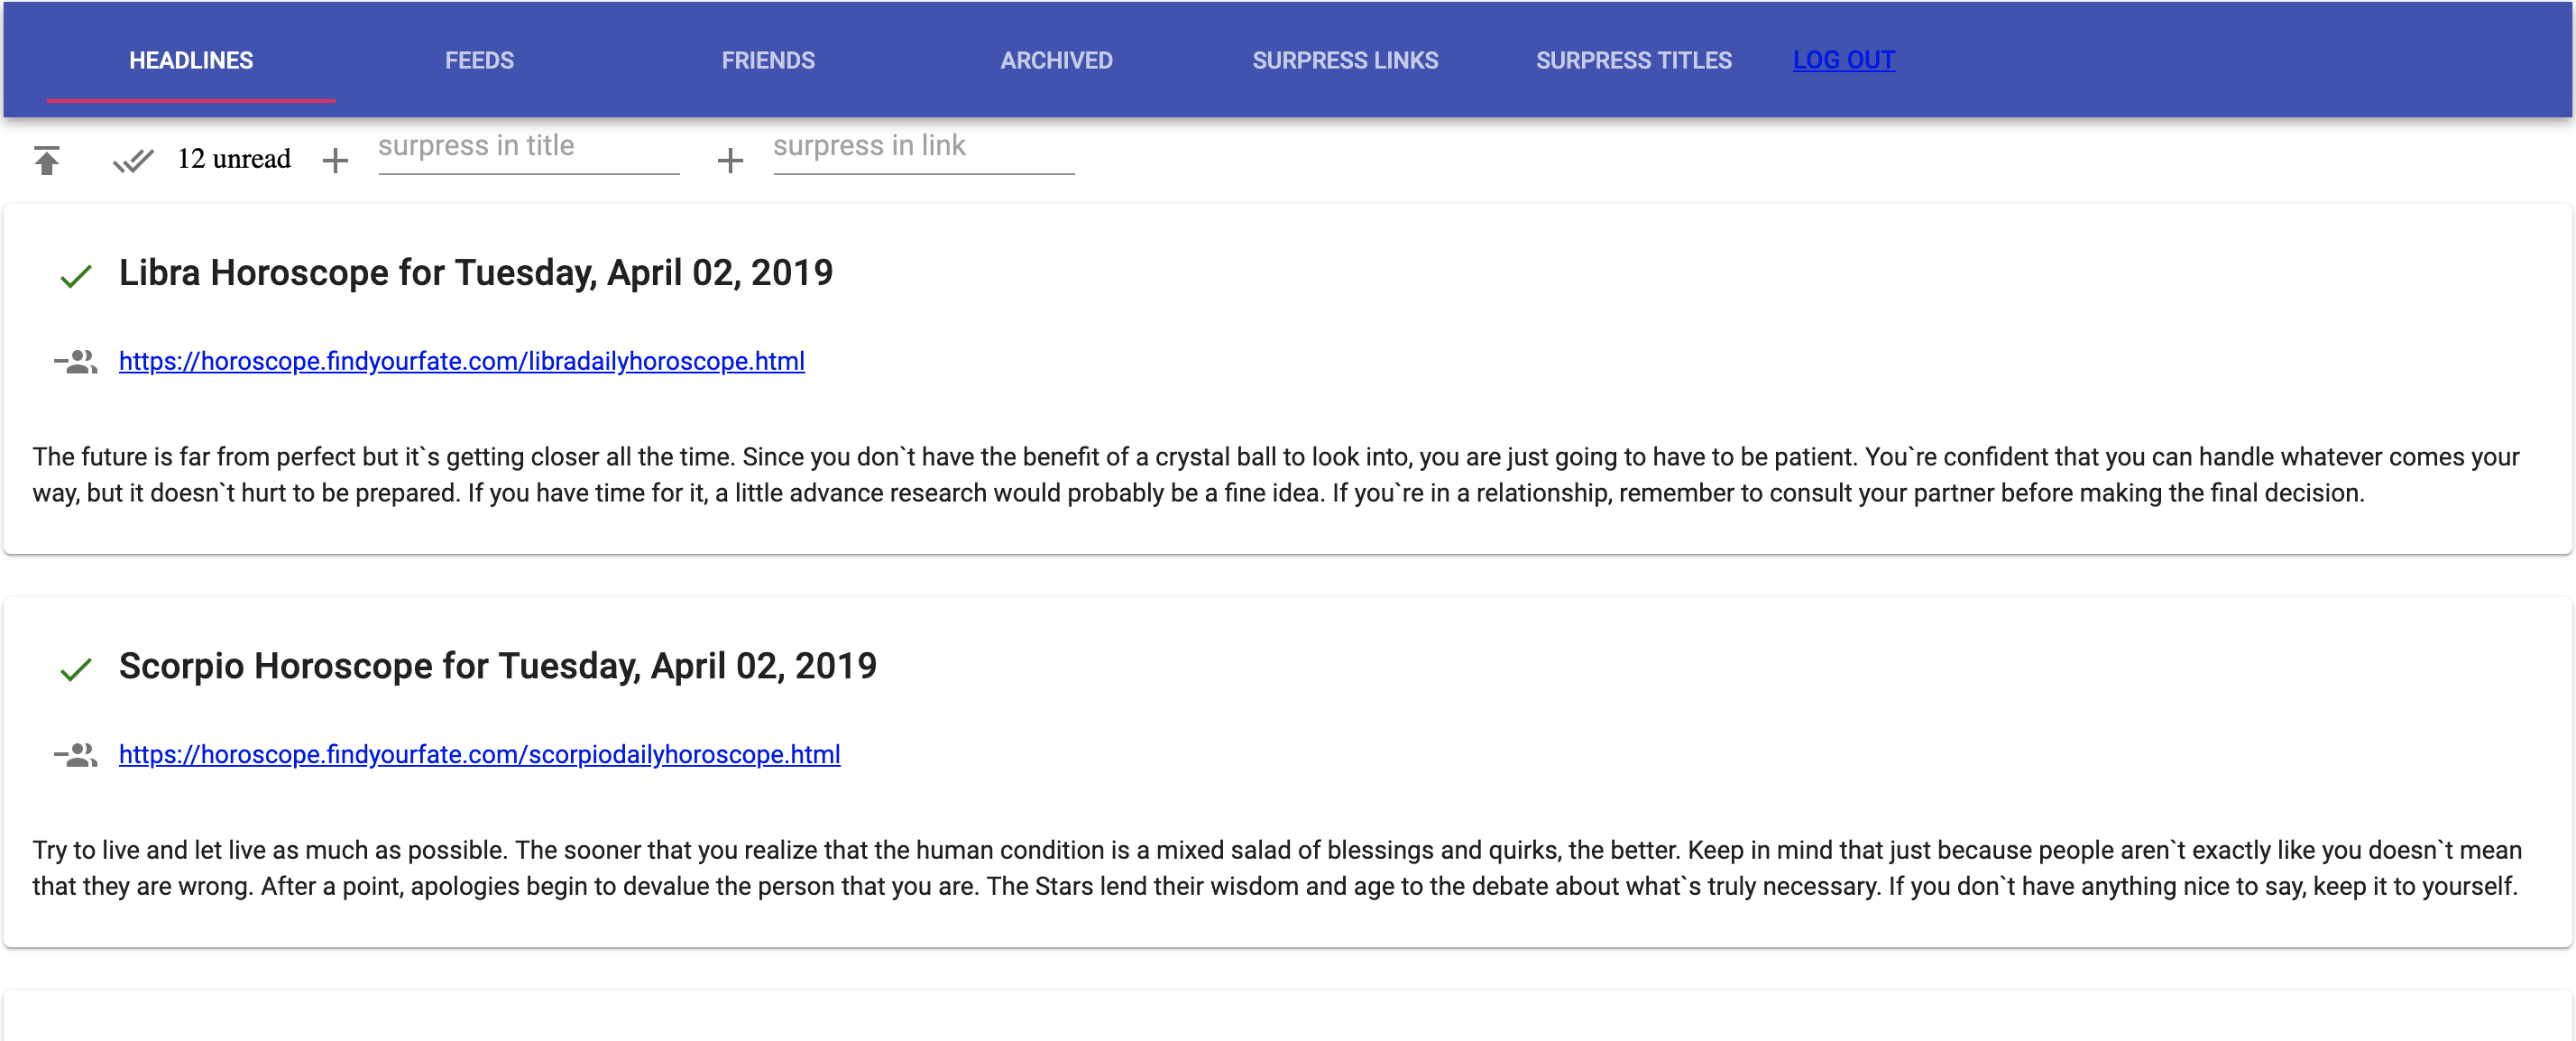Click plus icon beside surpress in link
Screen dimensions: 2576x1041
pos(730,160)
